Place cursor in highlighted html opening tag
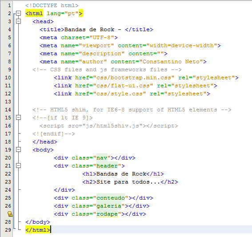The width and height of the screenshot is (252, 237). [34, 13]
